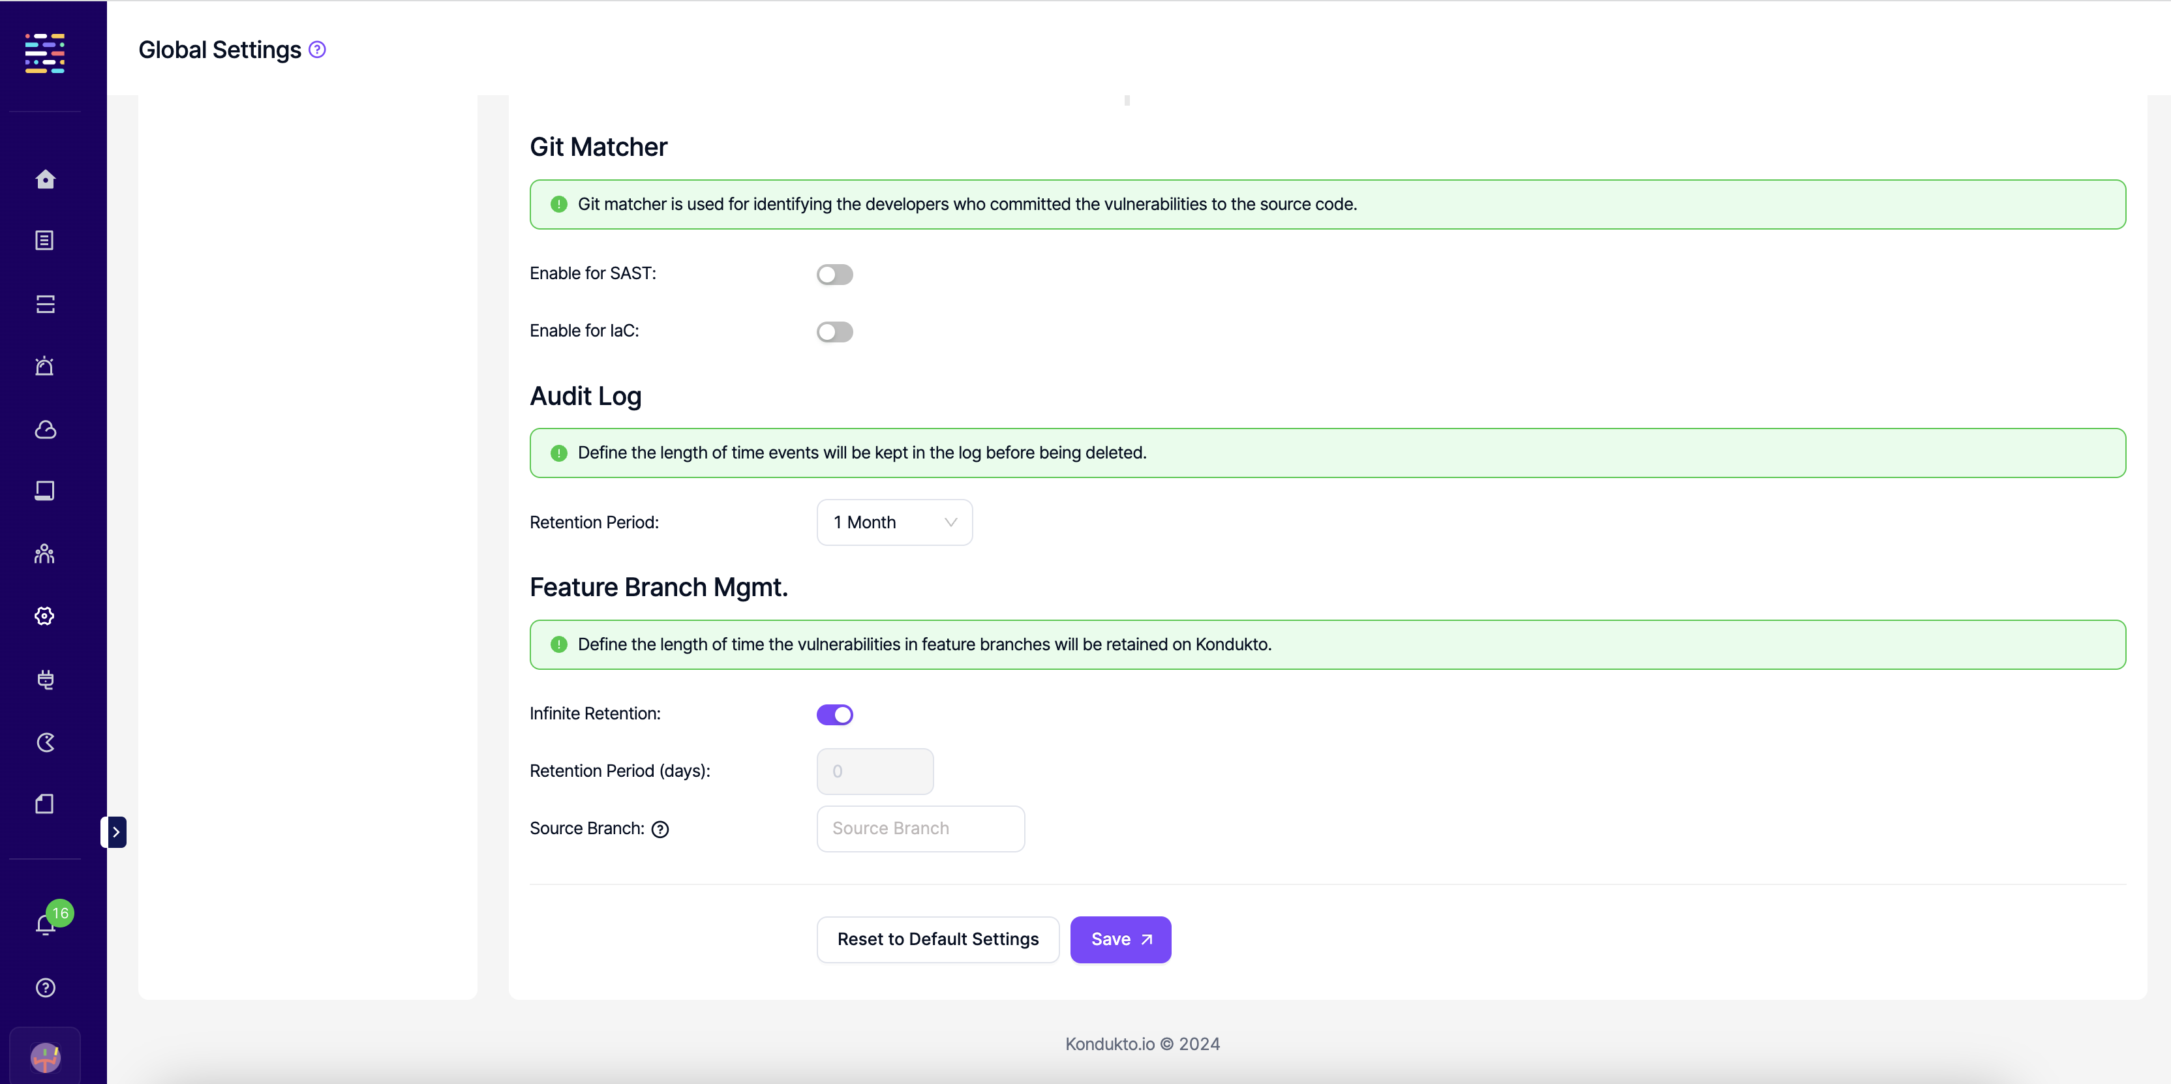Open the user avatar at sidebar bottom
2171x1084 pixels.
46,1057
